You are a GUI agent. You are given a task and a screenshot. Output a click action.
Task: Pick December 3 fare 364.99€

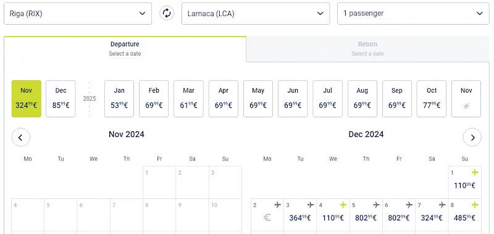click(300, 217)
